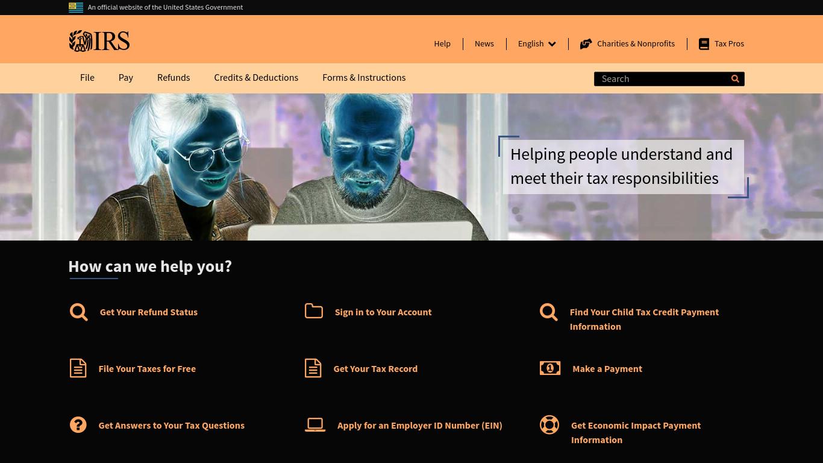Click the document icon beside Get Your Tax Record
Screen dimensions: 823x463
(313, 368)
